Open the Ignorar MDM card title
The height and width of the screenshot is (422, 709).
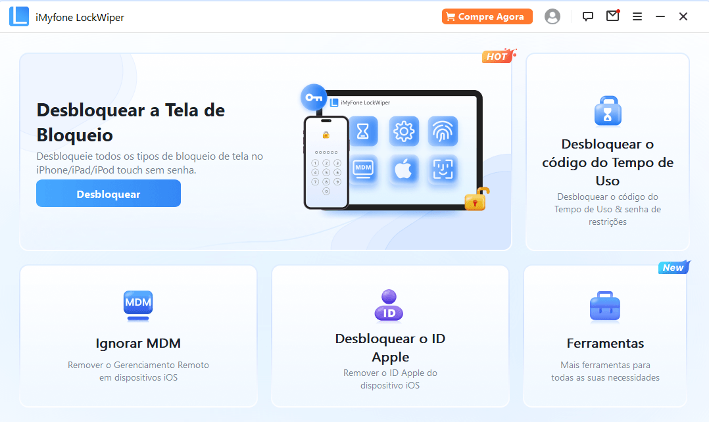coord(138,343)
